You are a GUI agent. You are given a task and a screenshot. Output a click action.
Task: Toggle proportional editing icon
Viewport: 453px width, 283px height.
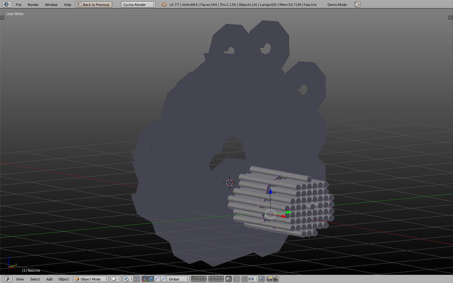pyautogui.click(x=237, y=279)
